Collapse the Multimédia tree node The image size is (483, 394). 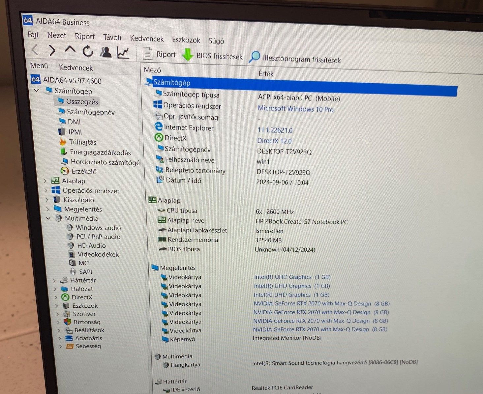coord(48,218)
